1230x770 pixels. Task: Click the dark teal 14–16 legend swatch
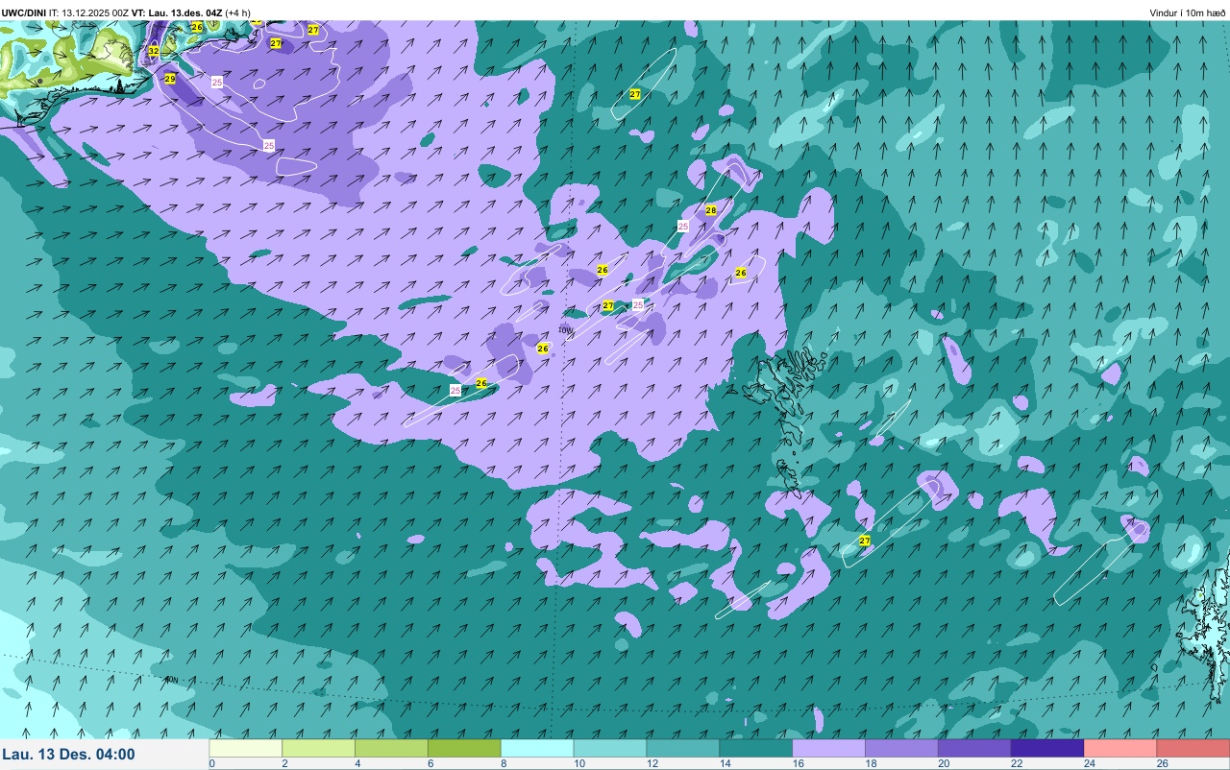[x=756, y=748]
